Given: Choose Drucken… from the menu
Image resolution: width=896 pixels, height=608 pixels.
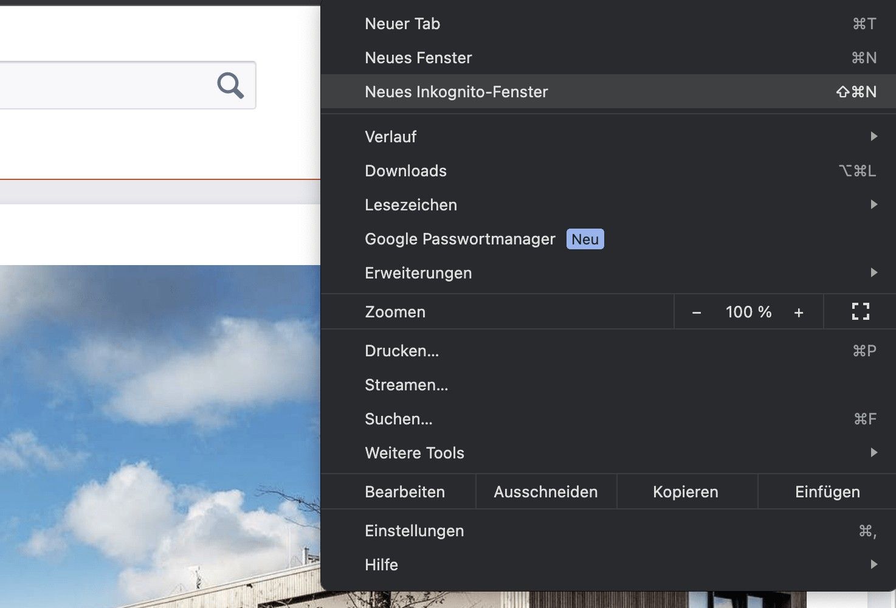Looking at the screenshot, I should coord(402,351).
